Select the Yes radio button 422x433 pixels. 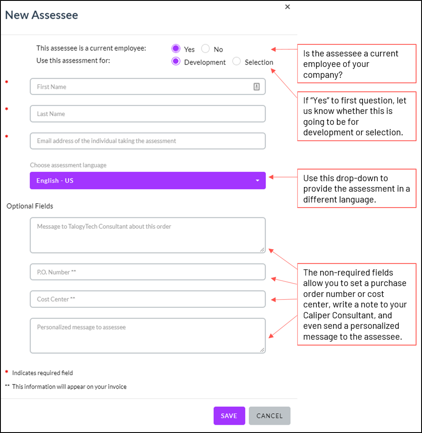coord(175,49)
